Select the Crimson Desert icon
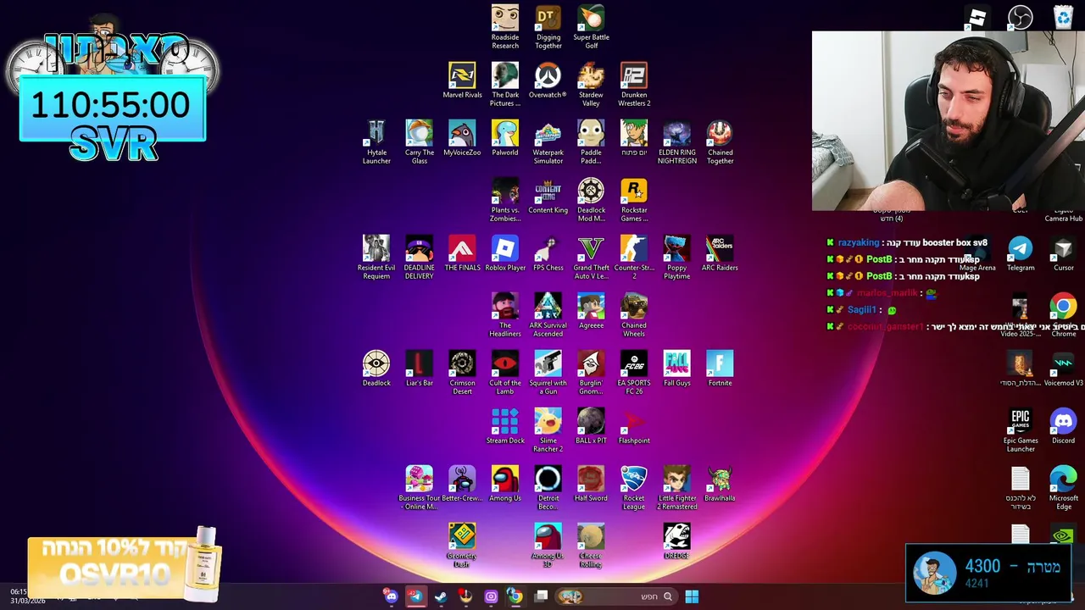This screenshot has height=610, width=1085. [462, 373]
